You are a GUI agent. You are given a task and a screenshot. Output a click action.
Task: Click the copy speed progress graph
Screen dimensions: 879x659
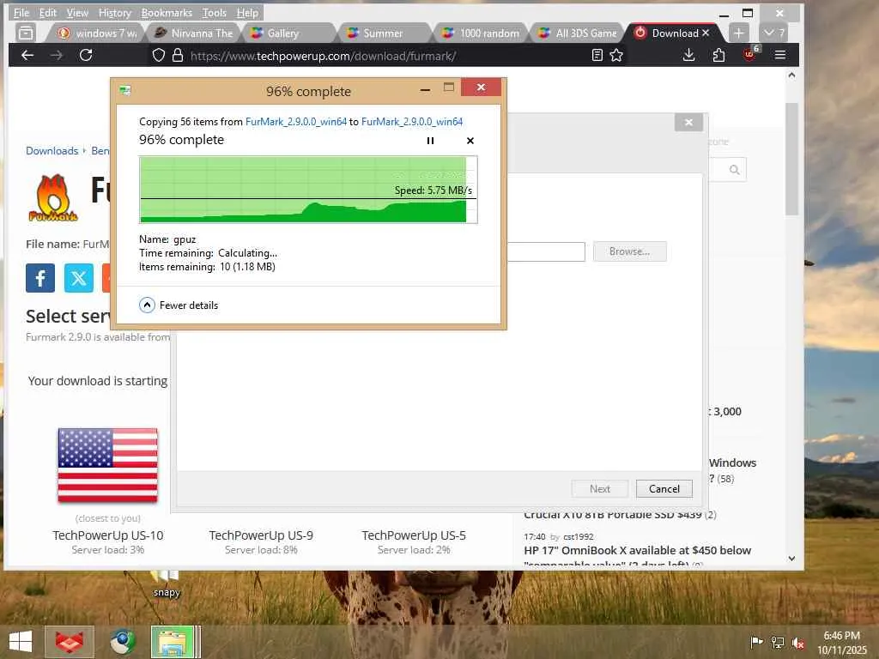click(308, 190)
